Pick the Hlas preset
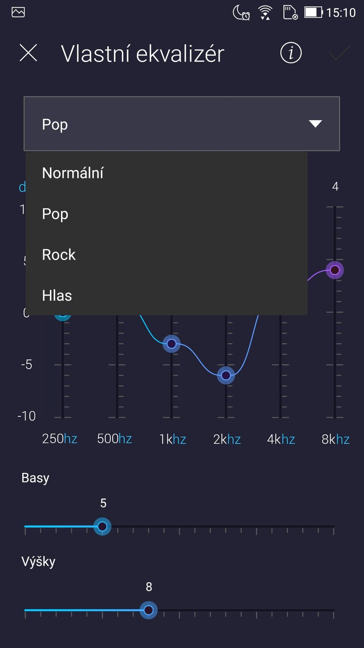The width and height of the screenshot is (364, 648). click(x=57, y=296)
